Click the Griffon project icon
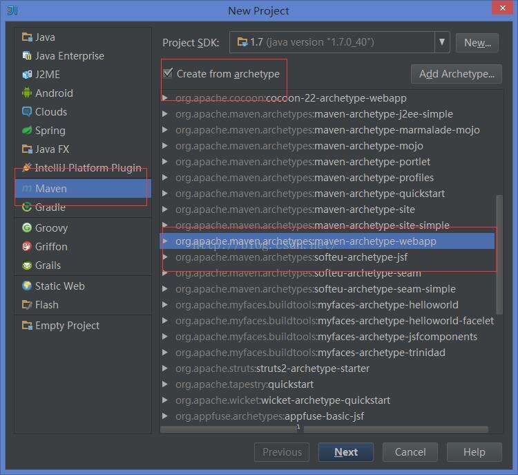The width and height of the screenshot is (518, 475). (27, 247)
